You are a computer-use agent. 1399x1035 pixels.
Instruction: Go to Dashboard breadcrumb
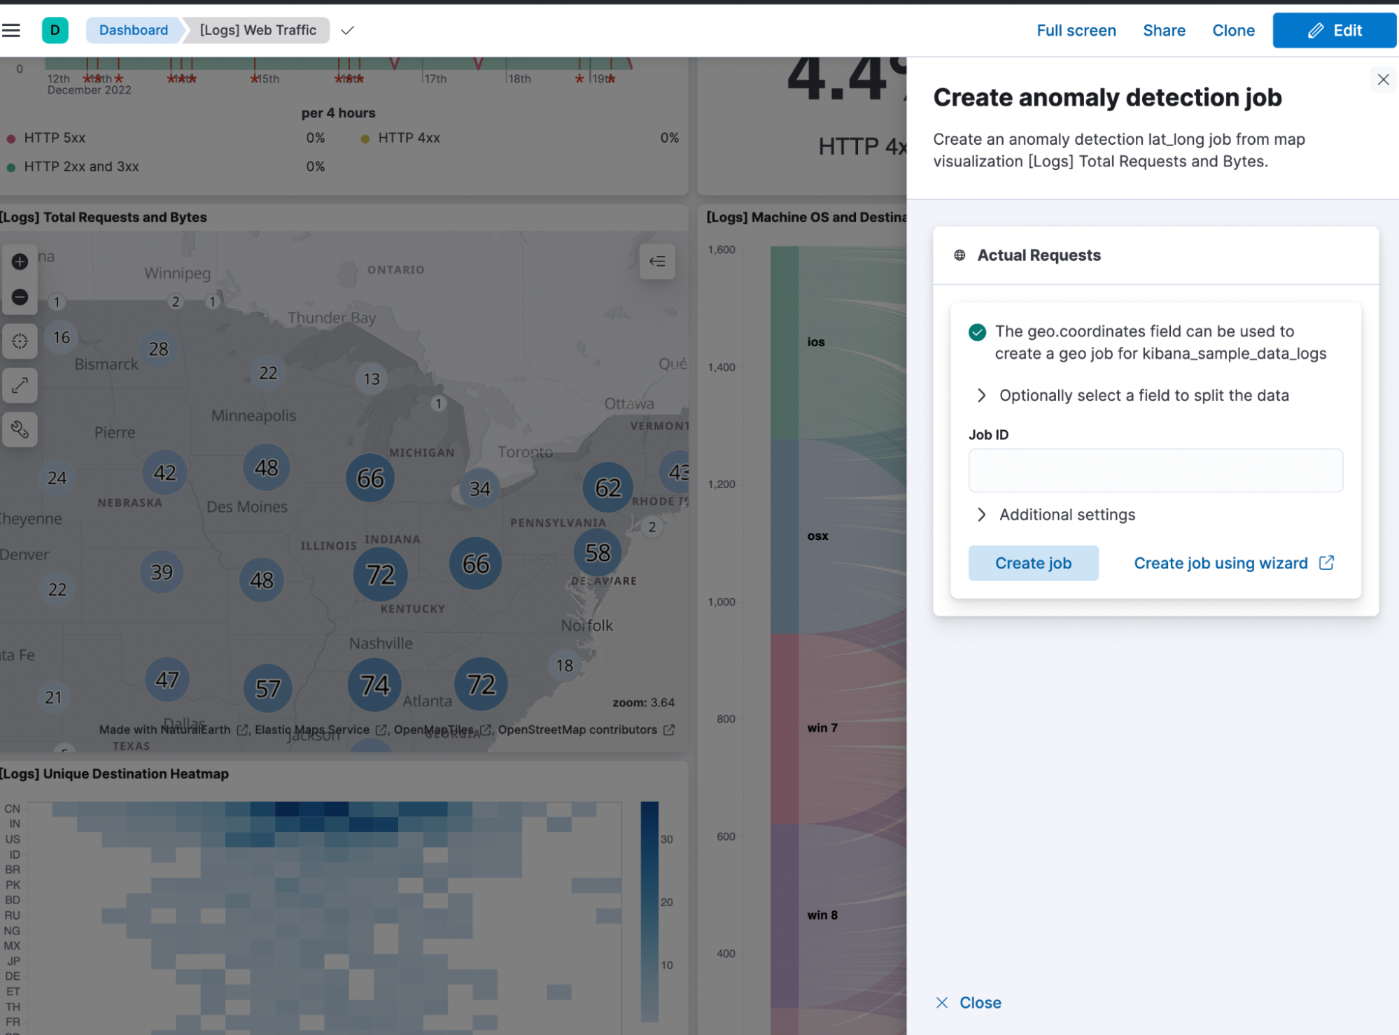[x=134, y=30]
